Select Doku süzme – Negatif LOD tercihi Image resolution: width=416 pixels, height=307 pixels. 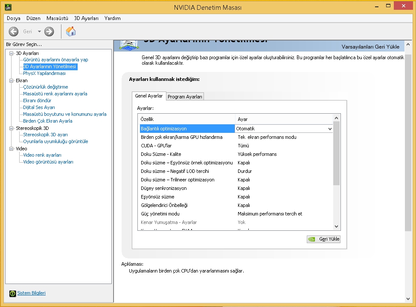point(236,171)
